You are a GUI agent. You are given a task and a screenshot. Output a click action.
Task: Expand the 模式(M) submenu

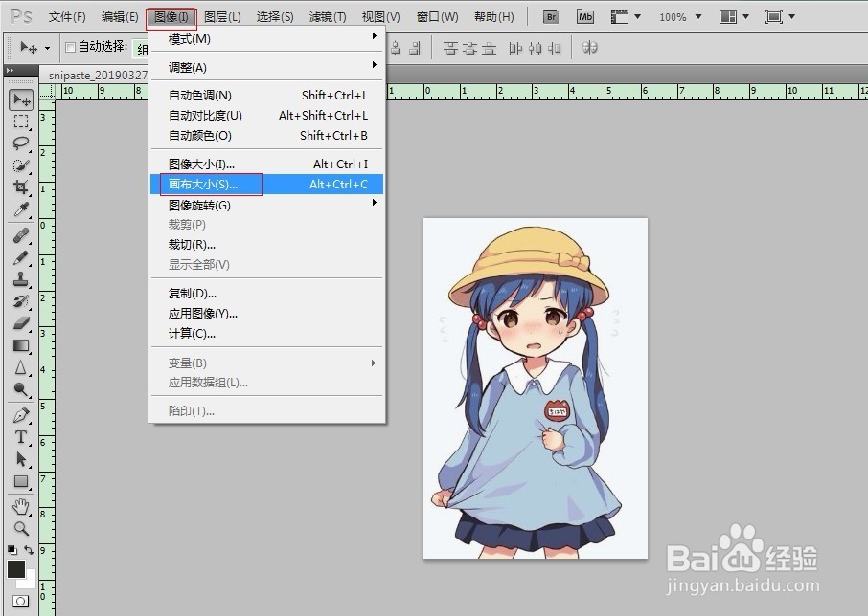[x=265, y=39]
